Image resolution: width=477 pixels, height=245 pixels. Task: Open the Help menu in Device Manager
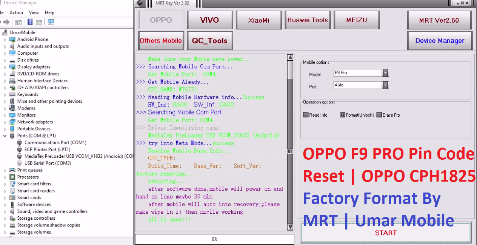click(x=49, y=12)
